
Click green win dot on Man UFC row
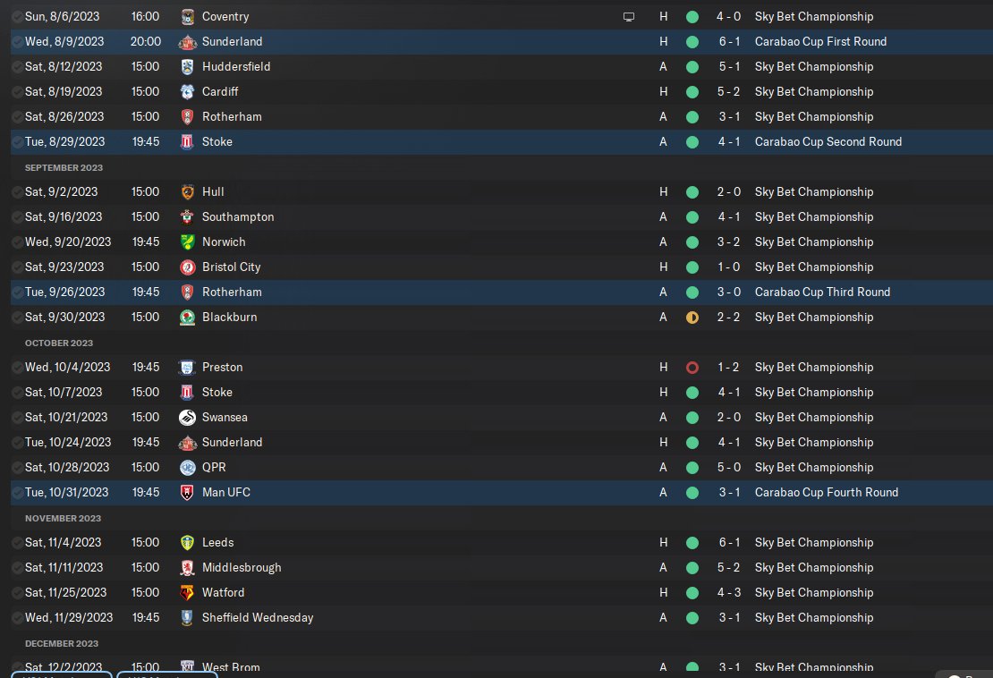pos(692,493)
